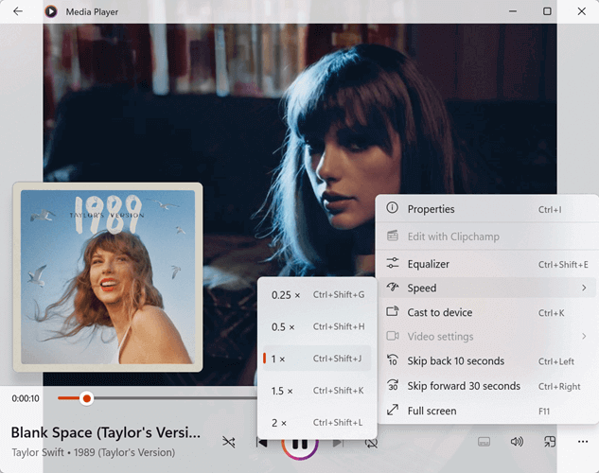This screenshot has height=473, width=599.
Task: Click the 1989 album cover thumbnail
Action: pyautogui.click(x=107, y=276)
